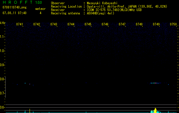Click the observer name Masayuki Kobayashi
The image size is (179, 113).
tap(102, 3)
